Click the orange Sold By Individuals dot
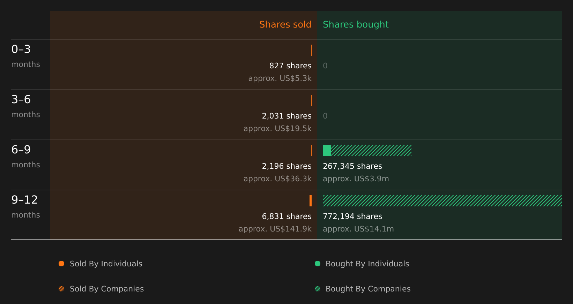 pos(61,264)
